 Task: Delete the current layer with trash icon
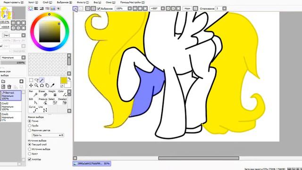(x=9, y=87)
